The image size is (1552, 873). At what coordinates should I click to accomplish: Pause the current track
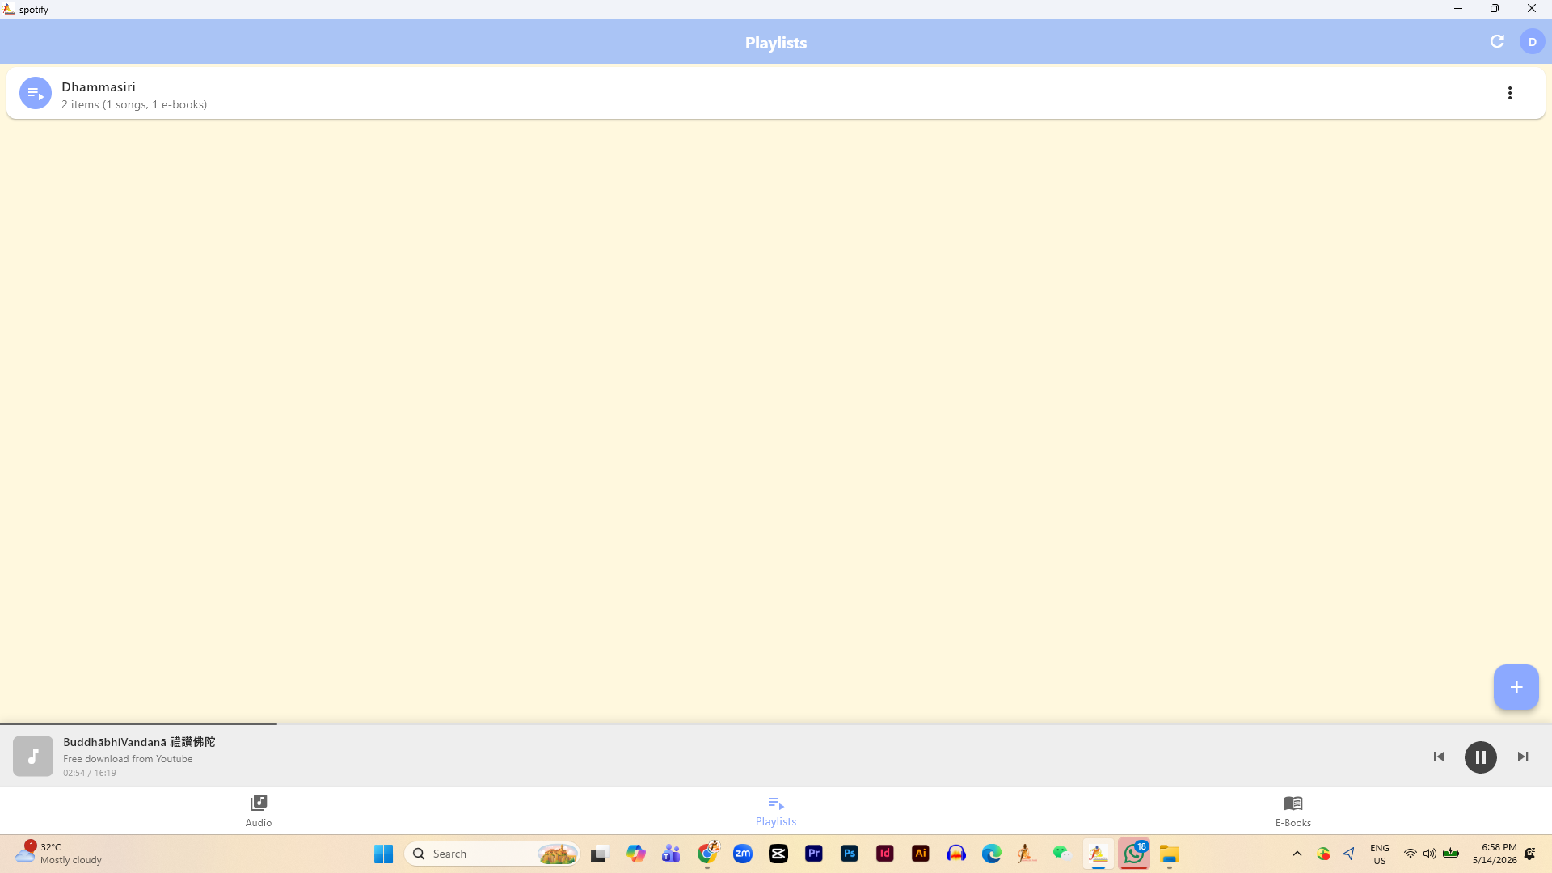[1480, 757]
